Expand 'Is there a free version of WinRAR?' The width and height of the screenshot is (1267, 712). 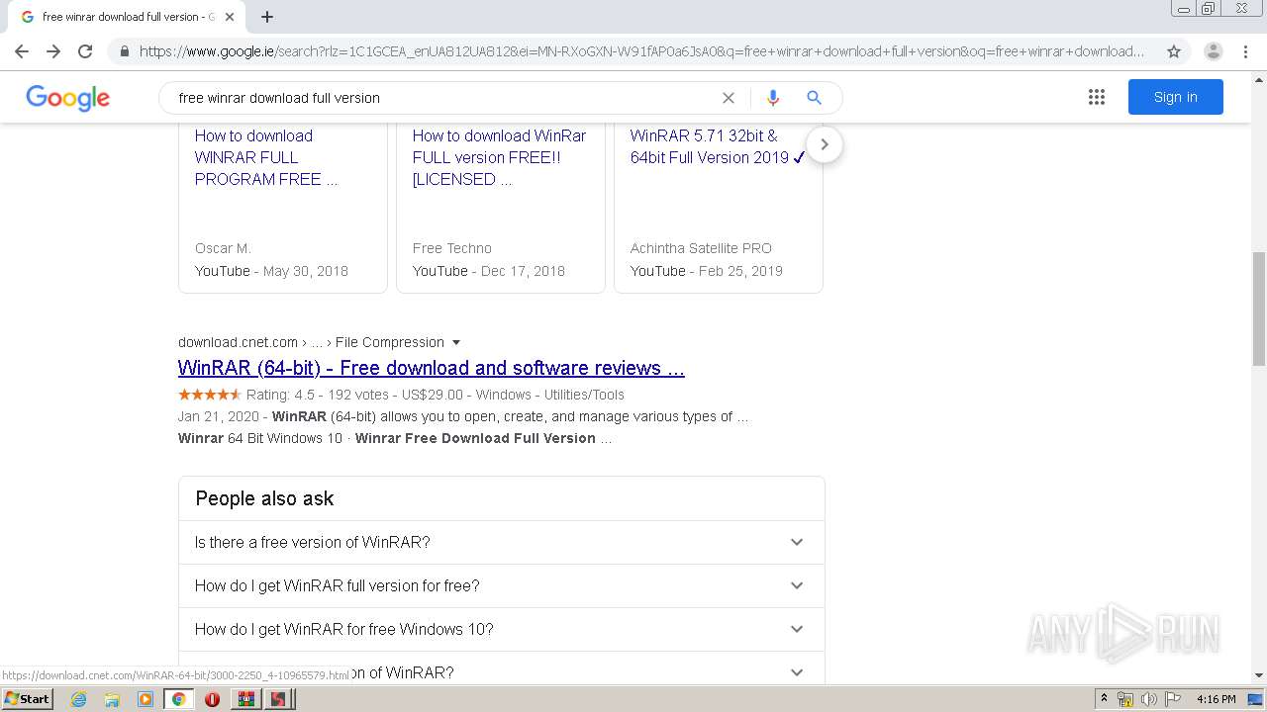[502, 542]
